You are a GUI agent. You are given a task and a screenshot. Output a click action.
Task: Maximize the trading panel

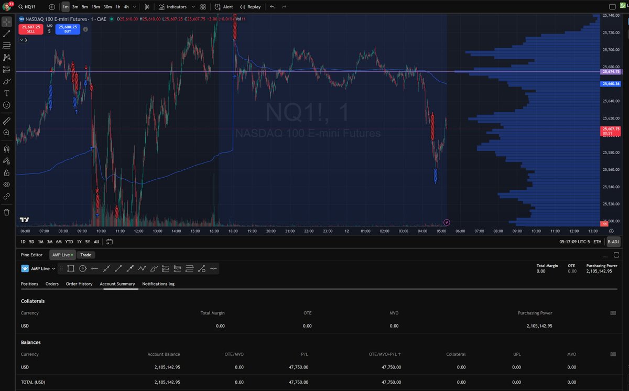coord(616,255)
